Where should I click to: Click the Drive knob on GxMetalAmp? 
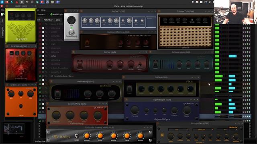70,115
